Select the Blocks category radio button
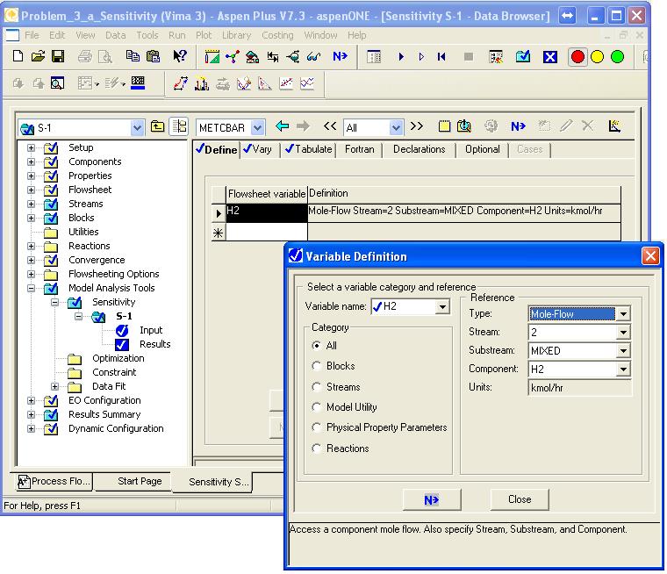The height and width of the screenshot is (574, 667). click(x=316, y=366)
